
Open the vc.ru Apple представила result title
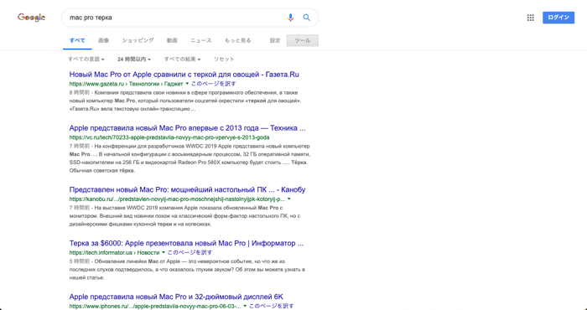pos(187,128)
